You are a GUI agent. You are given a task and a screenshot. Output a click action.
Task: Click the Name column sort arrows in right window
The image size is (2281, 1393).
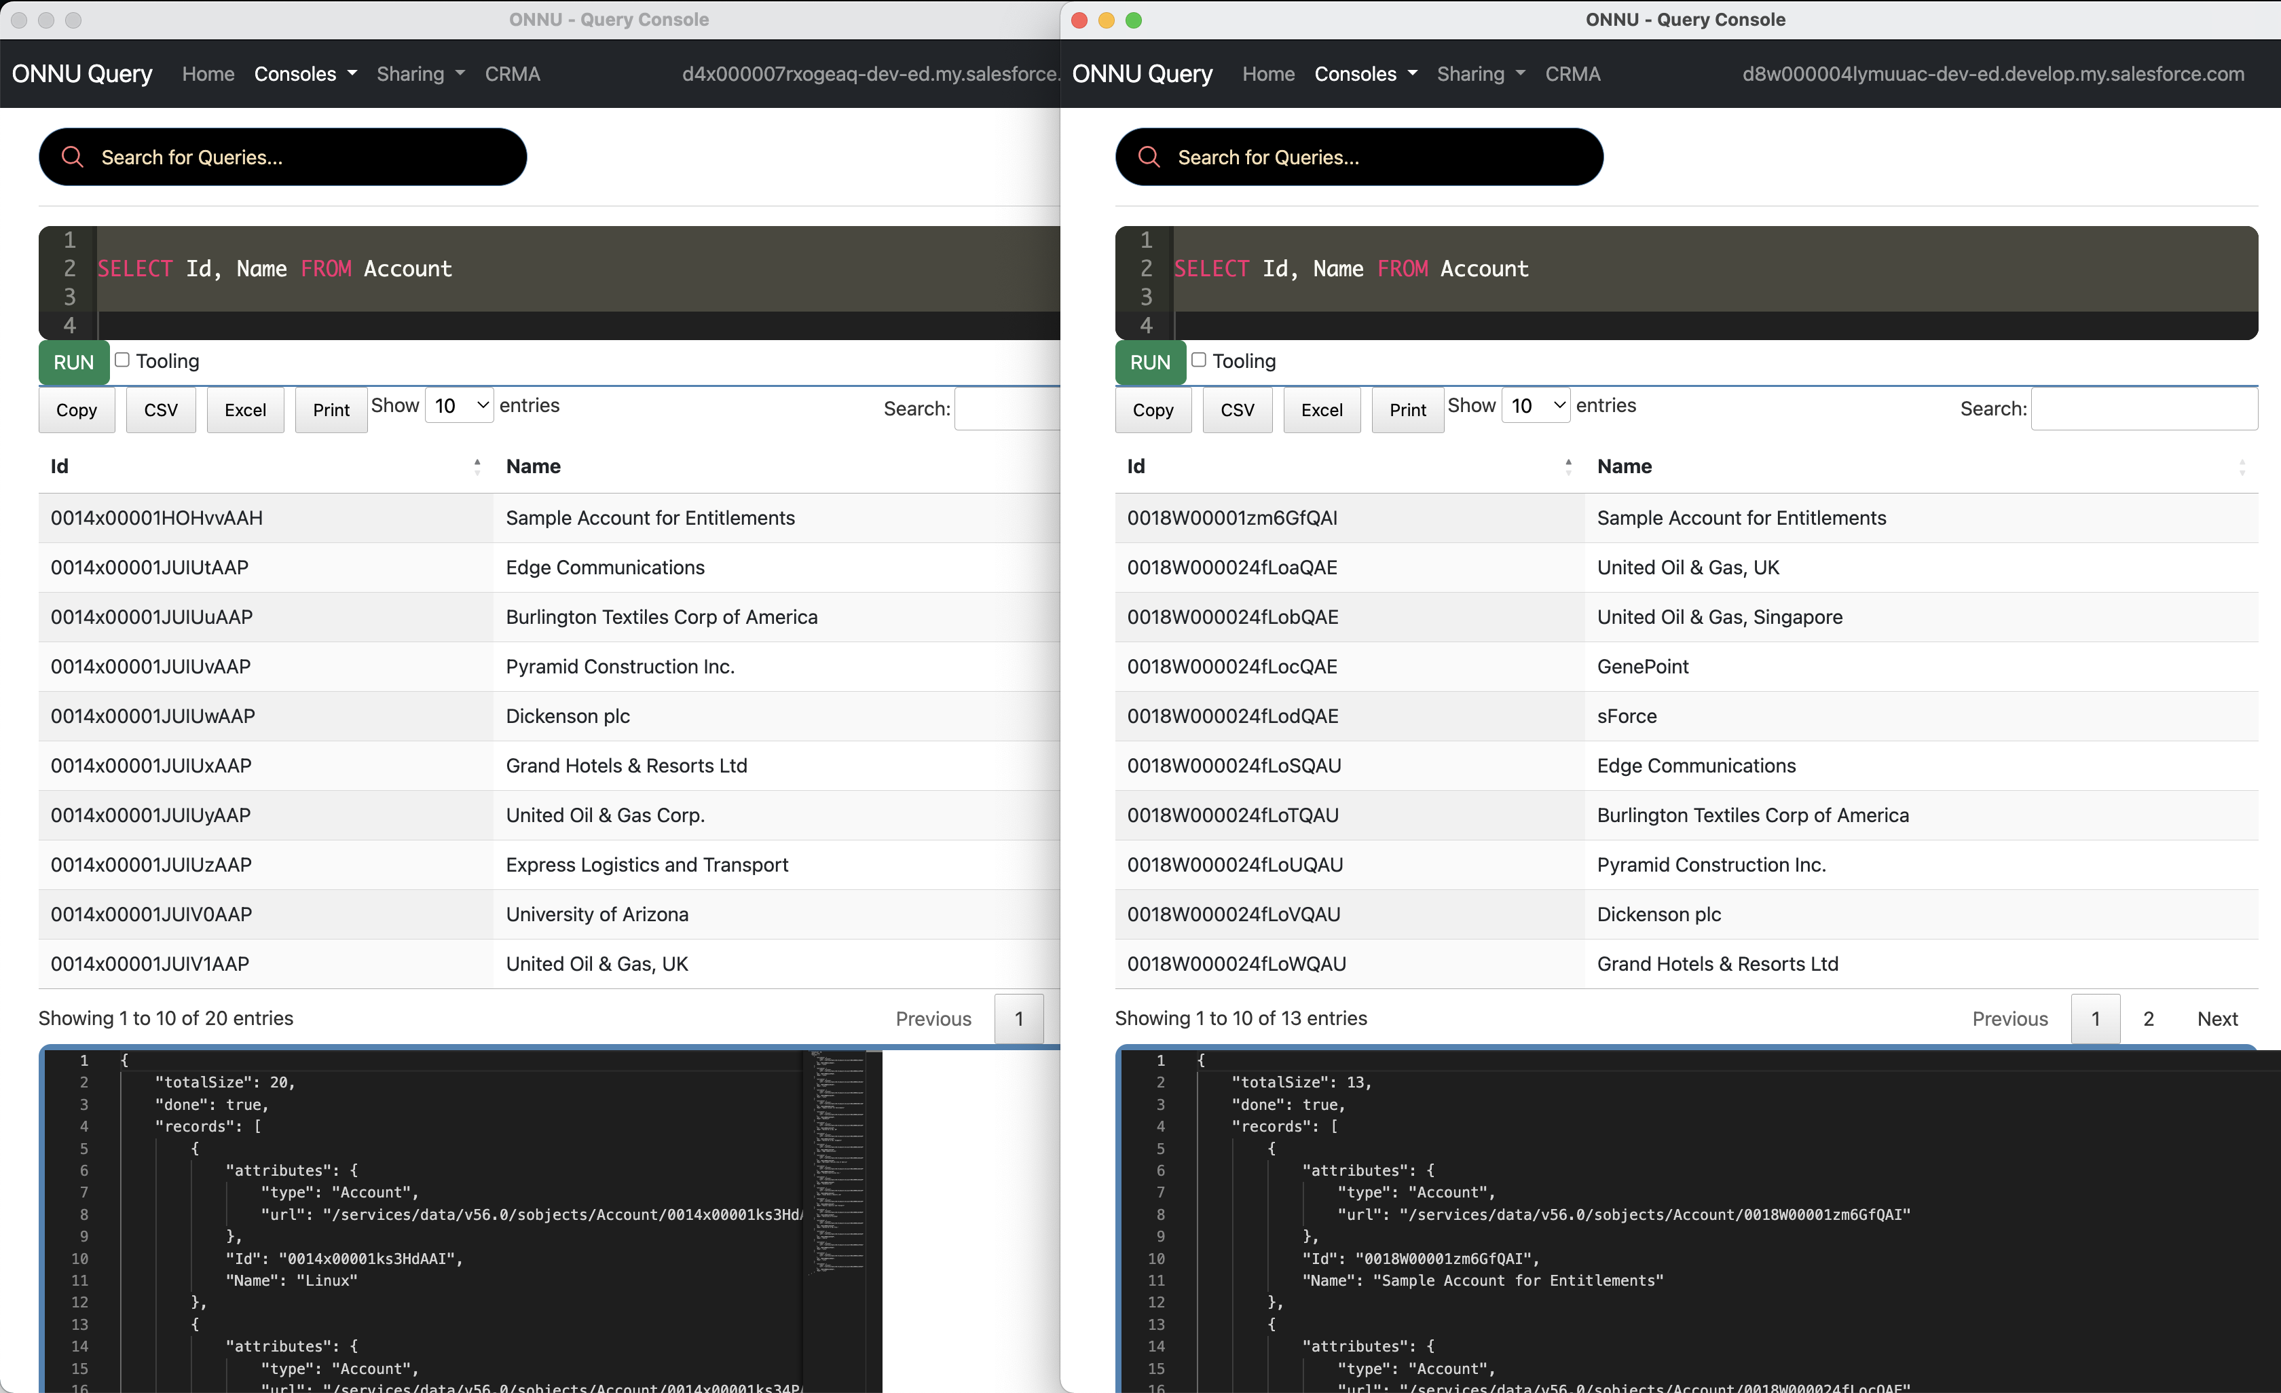(x=2241, y=466)
